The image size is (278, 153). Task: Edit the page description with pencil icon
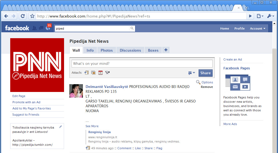[61, 127]
